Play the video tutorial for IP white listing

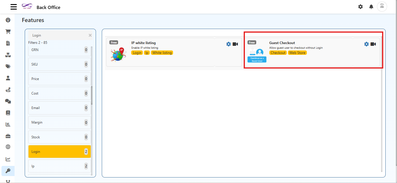(x=235, y=44)
